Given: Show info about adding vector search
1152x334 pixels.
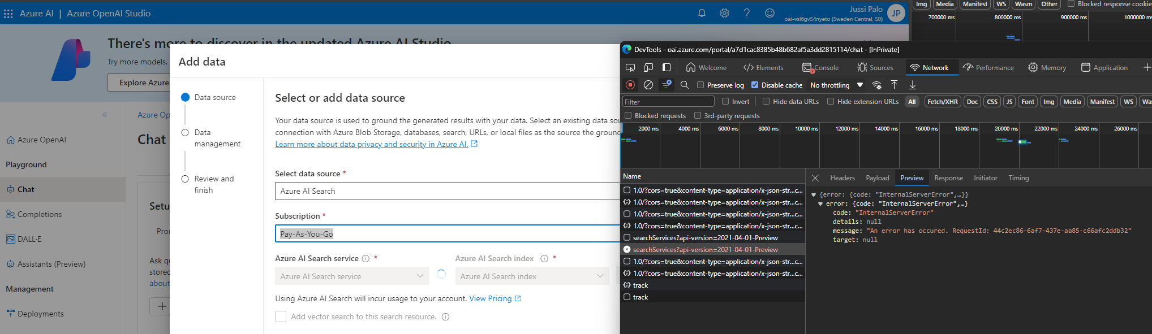Looking at the screenshot, I should [445, 317].
